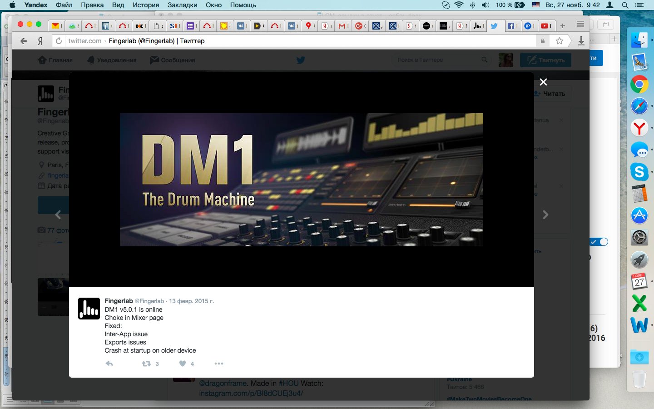Open the @Fingerlab handle in the tweet

pos(149,301)
